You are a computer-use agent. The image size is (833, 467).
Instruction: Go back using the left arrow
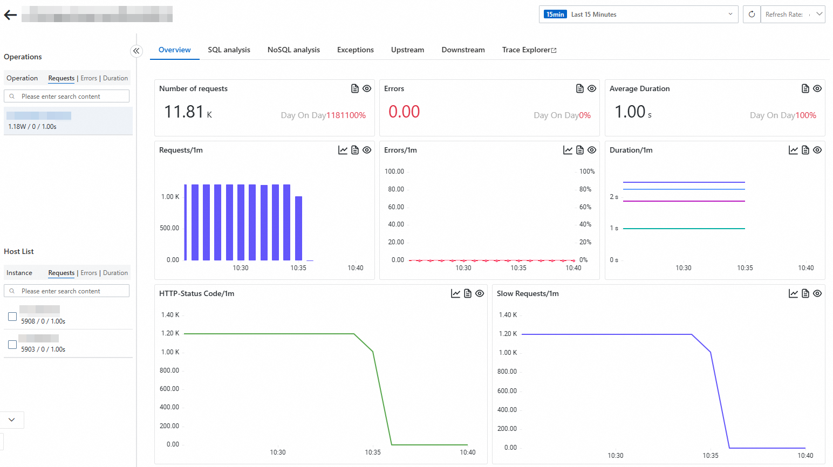coord(10,15)
